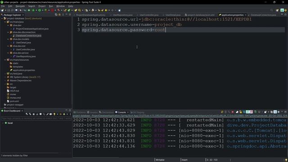Viewport: 288px width, 162px height.
Task: Maximize the Console panel
Action: 285,112
